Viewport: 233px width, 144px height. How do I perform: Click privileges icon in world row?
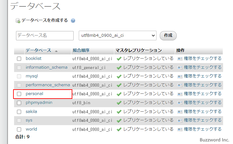coord(180,129)
